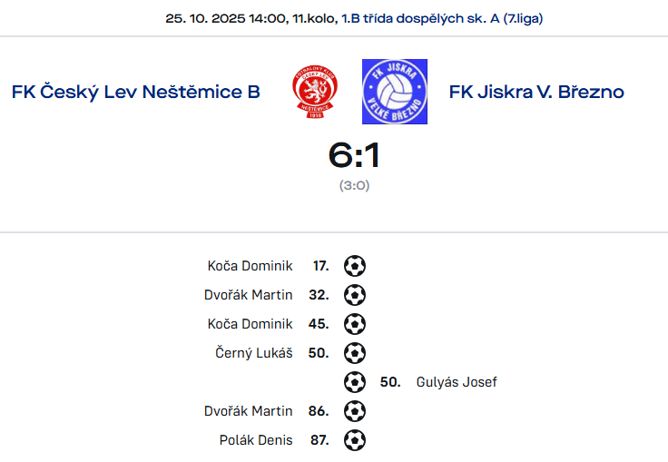
Task: Select scorer Koča Dominik at minute 17
Action: pyautogui.click(x=250, y=266)
